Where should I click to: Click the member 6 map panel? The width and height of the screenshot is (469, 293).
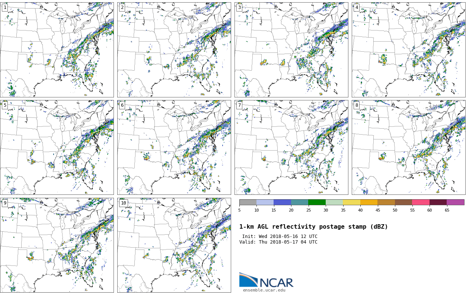[174, 147]
